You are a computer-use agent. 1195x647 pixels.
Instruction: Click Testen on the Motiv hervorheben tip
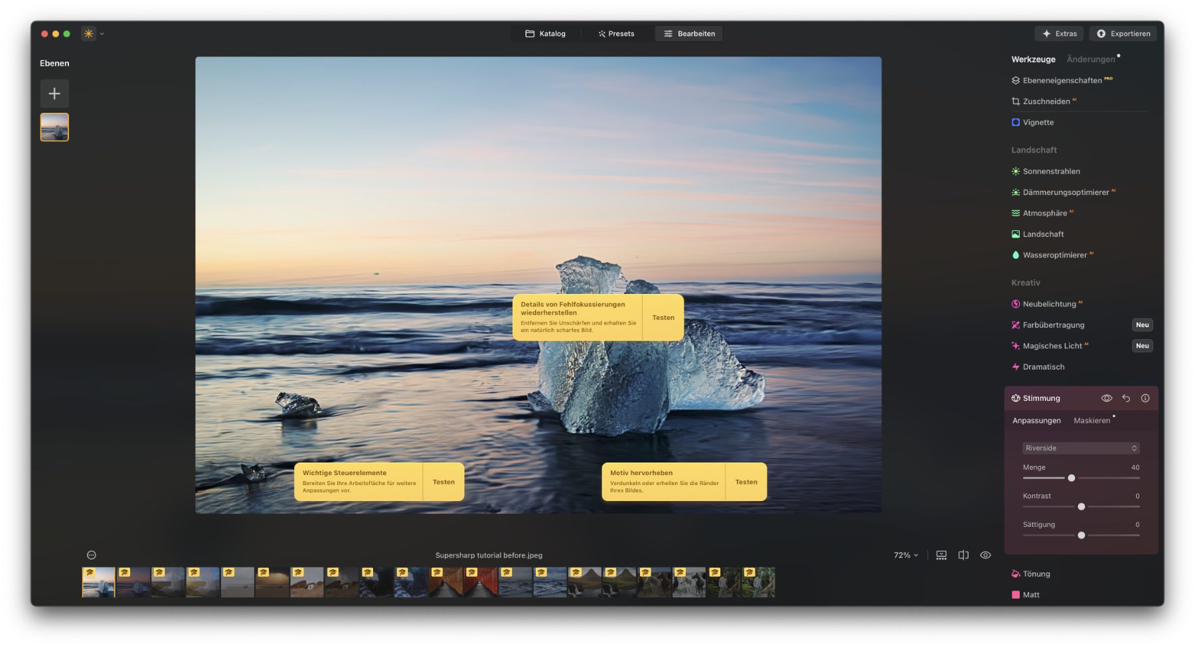click(746, 482)
